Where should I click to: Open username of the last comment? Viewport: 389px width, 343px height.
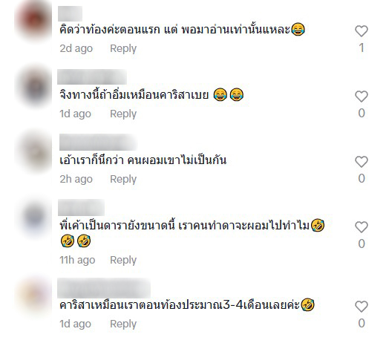[104, 288]
